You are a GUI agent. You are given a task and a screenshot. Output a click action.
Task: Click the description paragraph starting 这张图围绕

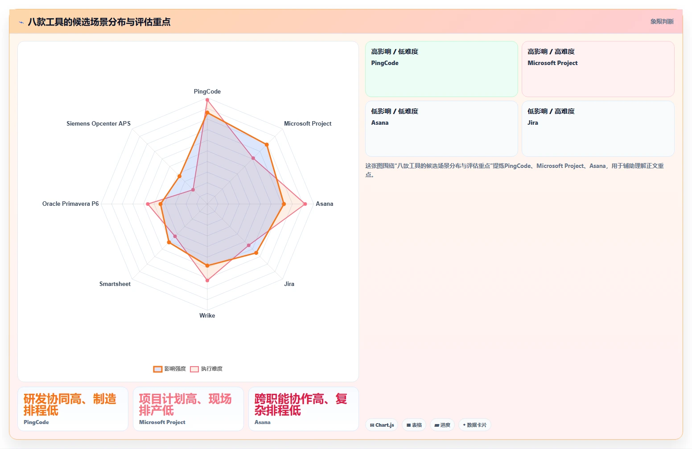pyautogui.click(x=515, y=170)
